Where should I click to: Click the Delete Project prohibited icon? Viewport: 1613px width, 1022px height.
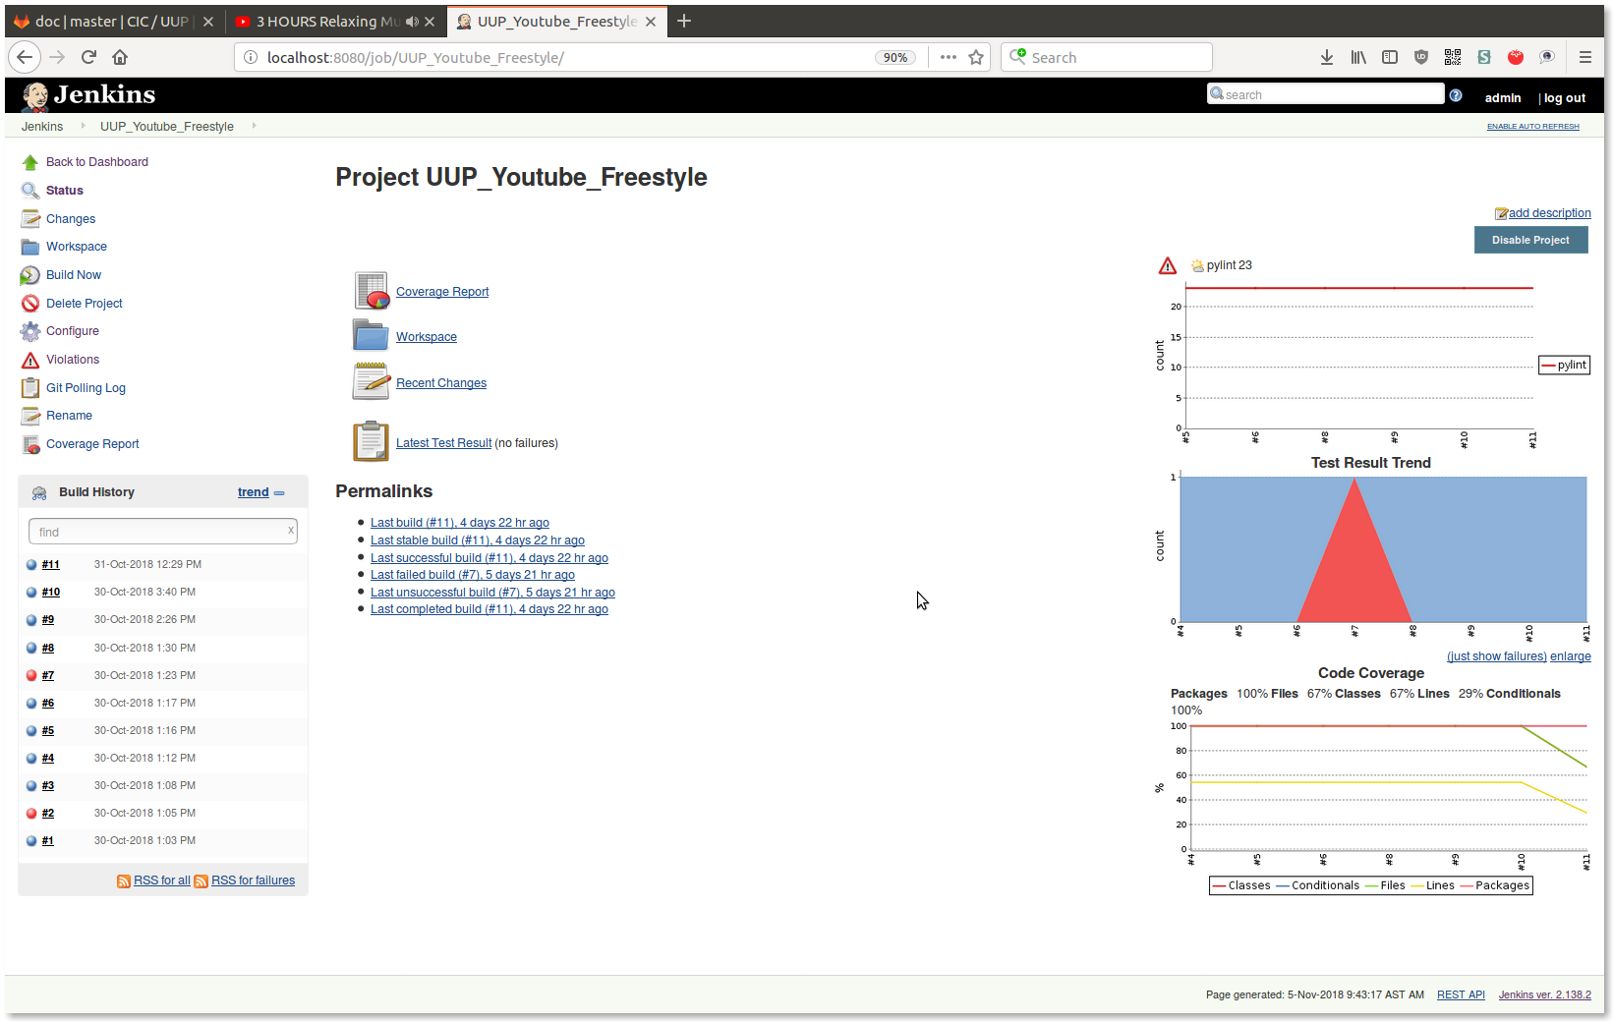pos(30,304)
